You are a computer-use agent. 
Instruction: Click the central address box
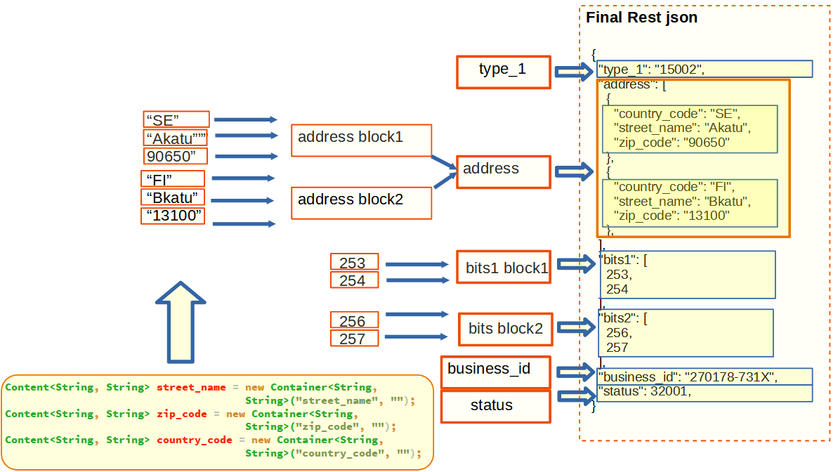click(502, 171)
